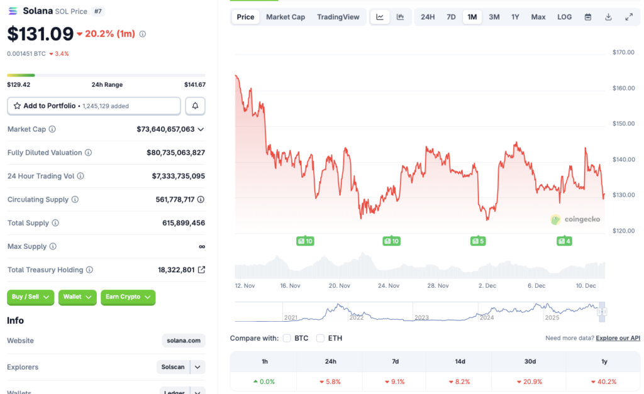The height and width of the screenshot is (394, 644).
Task: Click the gift marker showing 10 on chart
Action: pyautogui.click(x=305, y=241)
